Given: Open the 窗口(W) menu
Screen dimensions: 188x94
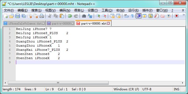Looking at the screenshot, I should 162,10.
